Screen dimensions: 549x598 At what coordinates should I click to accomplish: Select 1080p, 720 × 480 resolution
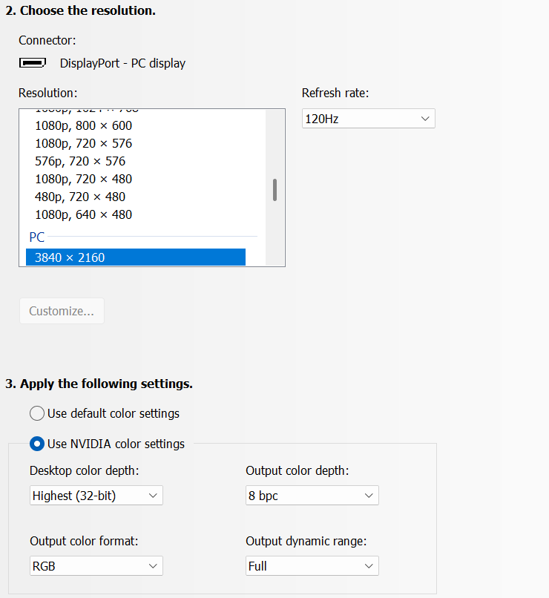coord(84,179)
